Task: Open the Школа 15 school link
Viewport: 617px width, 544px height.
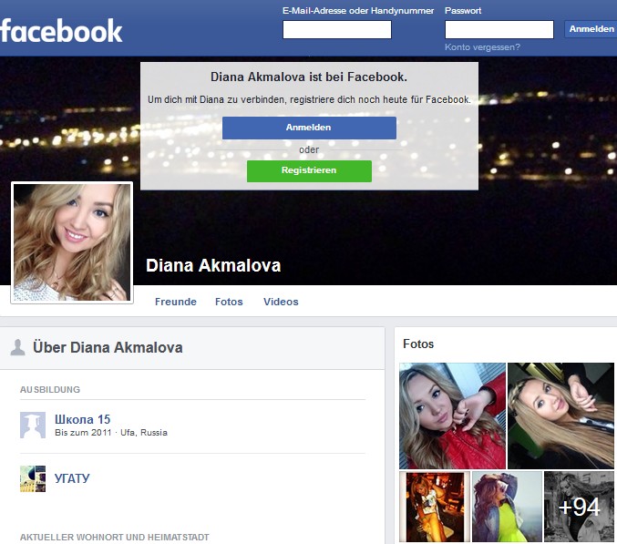Action: point(82,419)
